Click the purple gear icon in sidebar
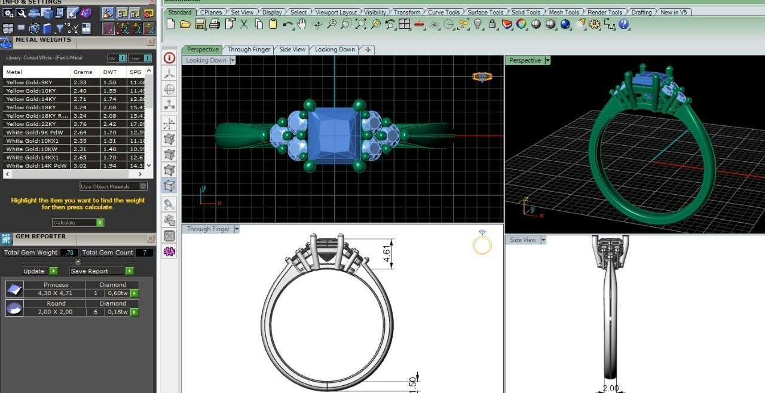This screenshot has height=393, width=765. point(169,251)
